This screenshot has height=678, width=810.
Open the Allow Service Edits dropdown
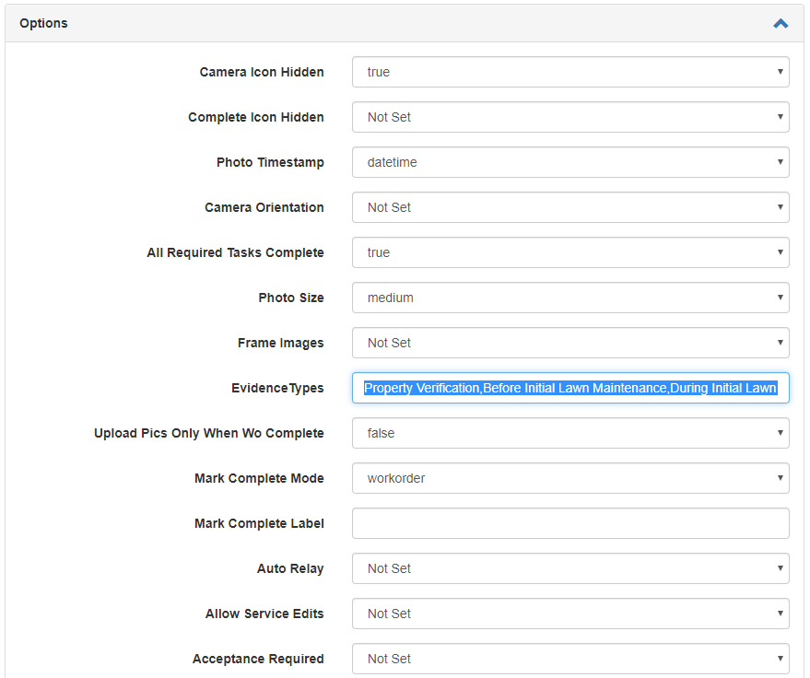569,614
